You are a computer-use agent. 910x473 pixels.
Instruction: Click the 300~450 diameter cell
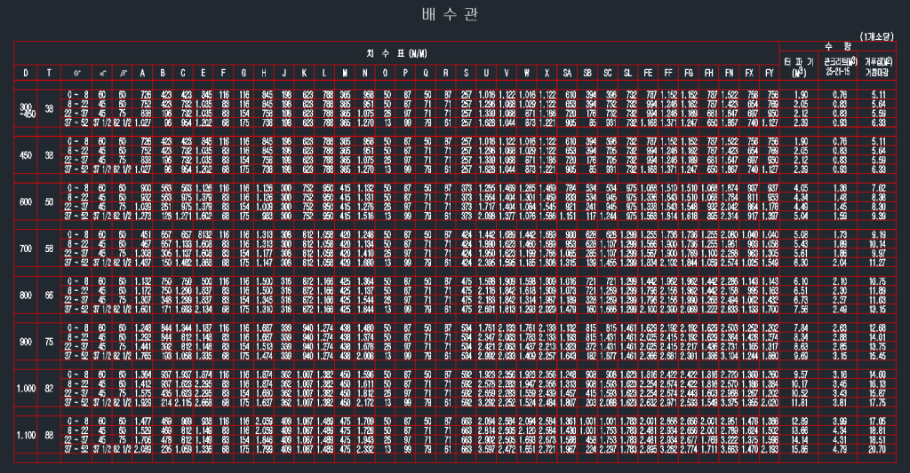pos(26,108)
